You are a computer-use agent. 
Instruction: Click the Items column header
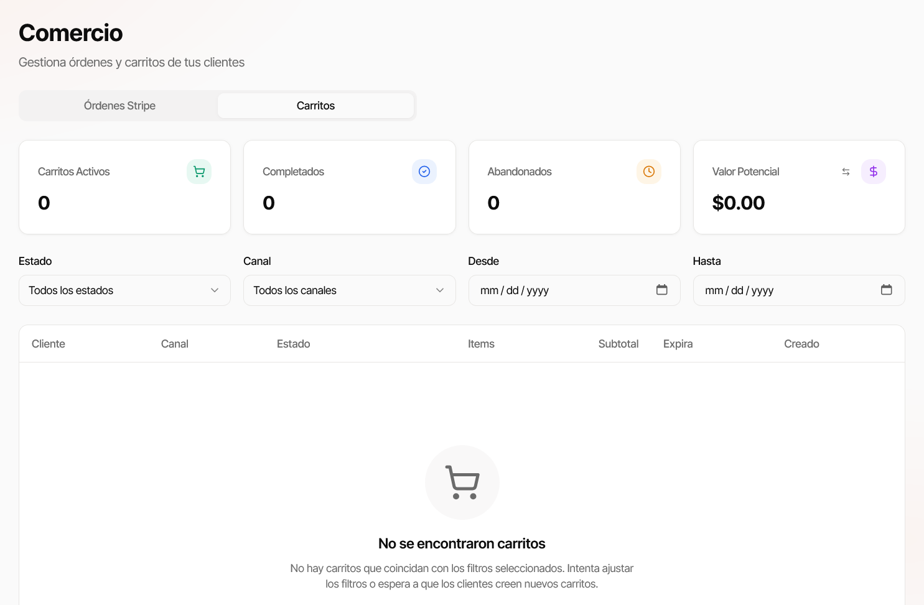(x=481, y=344)
